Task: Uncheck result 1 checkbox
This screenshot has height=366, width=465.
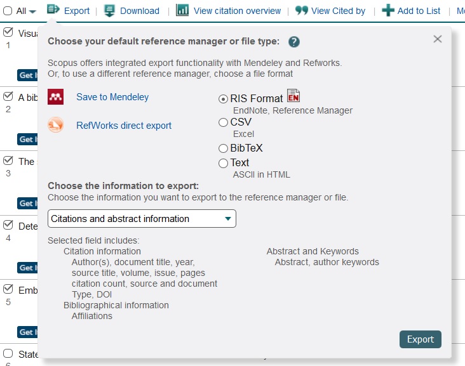Action: pyautogui.click(x=8, y=32)
